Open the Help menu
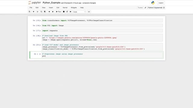The image size is (193, 108). [x=82, y=7]
